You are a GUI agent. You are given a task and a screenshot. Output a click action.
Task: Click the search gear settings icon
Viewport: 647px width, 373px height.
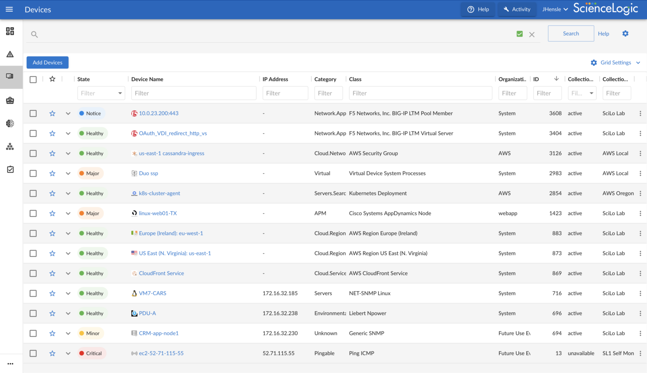click(625, 34)
